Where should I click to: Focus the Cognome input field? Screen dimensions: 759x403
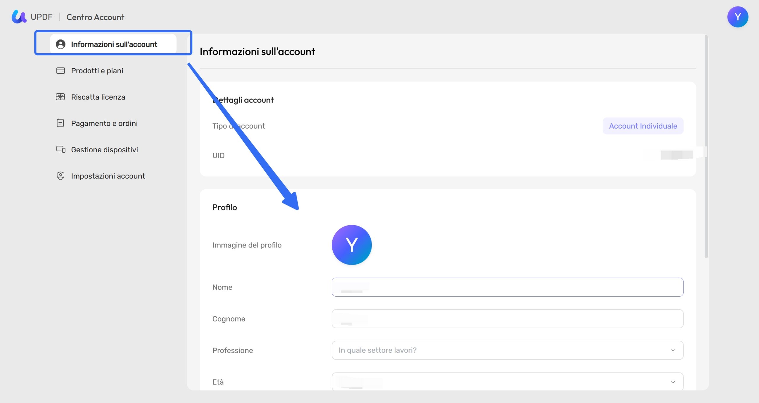(508, 319)
